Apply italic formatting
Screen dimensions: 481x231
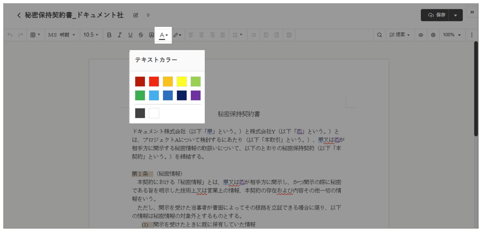point(119,35)
